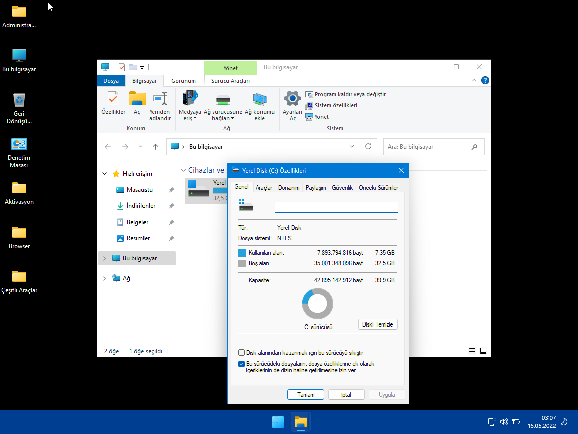Switch to large icons view toggle
This screenshot has height=434, width=578.
pyautogui.click(x=483, y=351)
